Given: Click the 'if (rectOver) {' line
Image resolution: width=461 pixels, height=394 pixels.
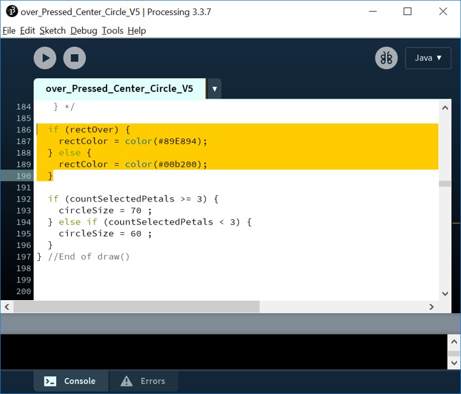Looking at the screenshot, I should point(89,130).
